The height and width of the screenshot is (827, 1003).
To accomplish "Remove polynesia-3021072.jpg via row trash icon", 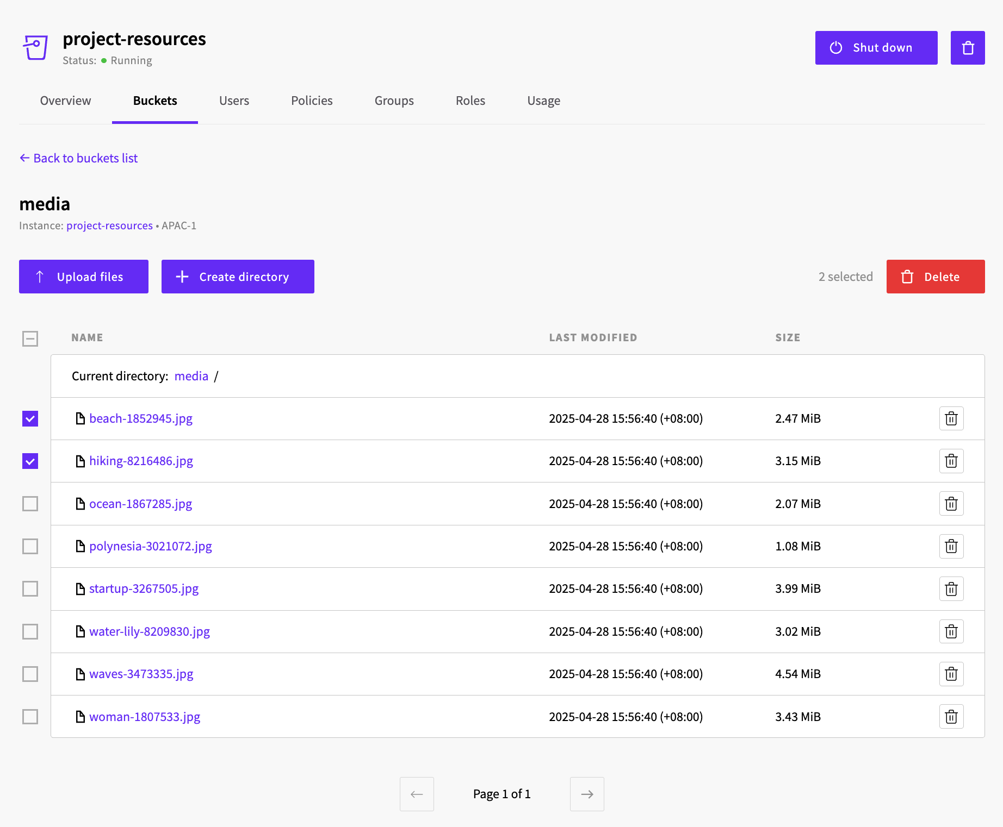I will tap(951, 546).
